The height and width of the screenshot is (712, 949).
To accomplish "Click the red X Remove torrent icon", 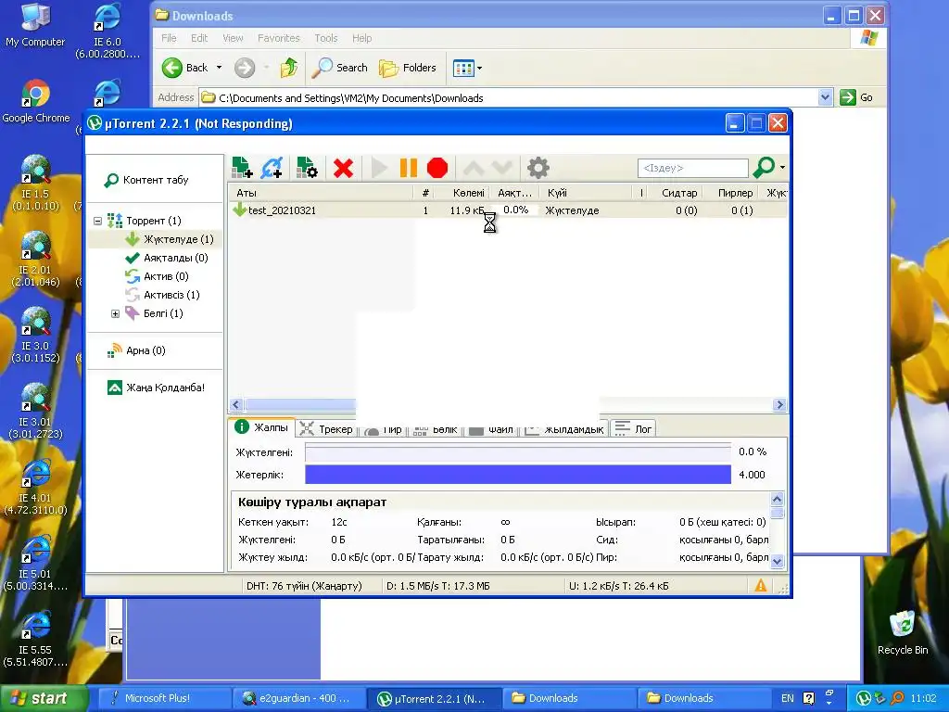I will pyautogui.click(x=343, y=168).
